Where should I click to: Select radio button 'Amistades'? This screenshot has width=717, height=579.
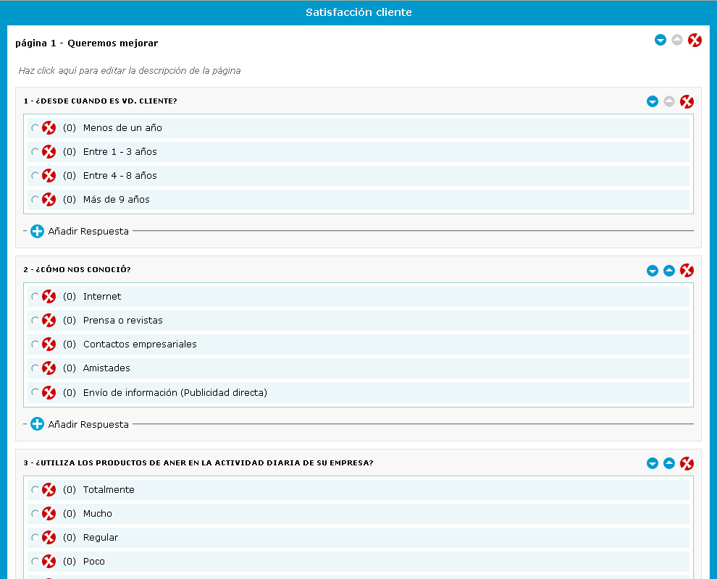click(x=35, y=368)
